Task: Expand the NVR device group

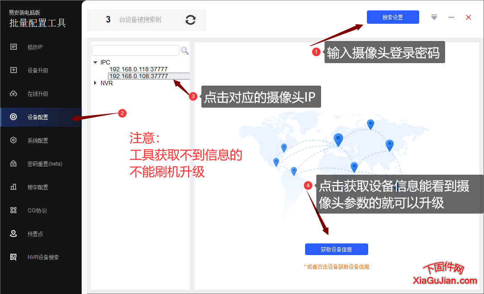Action: click(96, 83)
